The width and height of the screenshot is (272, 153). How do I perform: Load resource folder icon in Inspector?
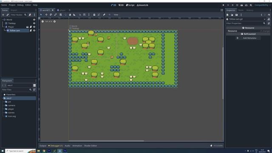click(232, 15)
